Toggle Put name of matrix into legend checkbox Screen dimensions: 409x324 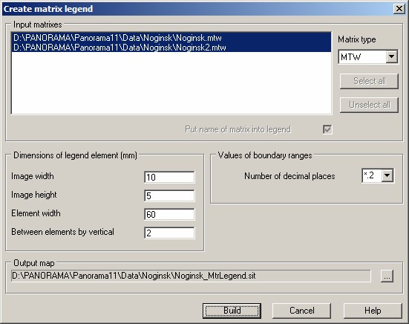click(327, 129)
